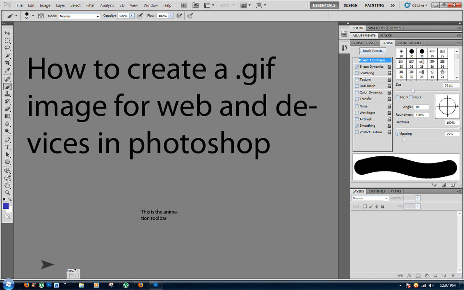Enable the Wet Edges checkbox
Screen dimensions: 464x290
[357, 113]
